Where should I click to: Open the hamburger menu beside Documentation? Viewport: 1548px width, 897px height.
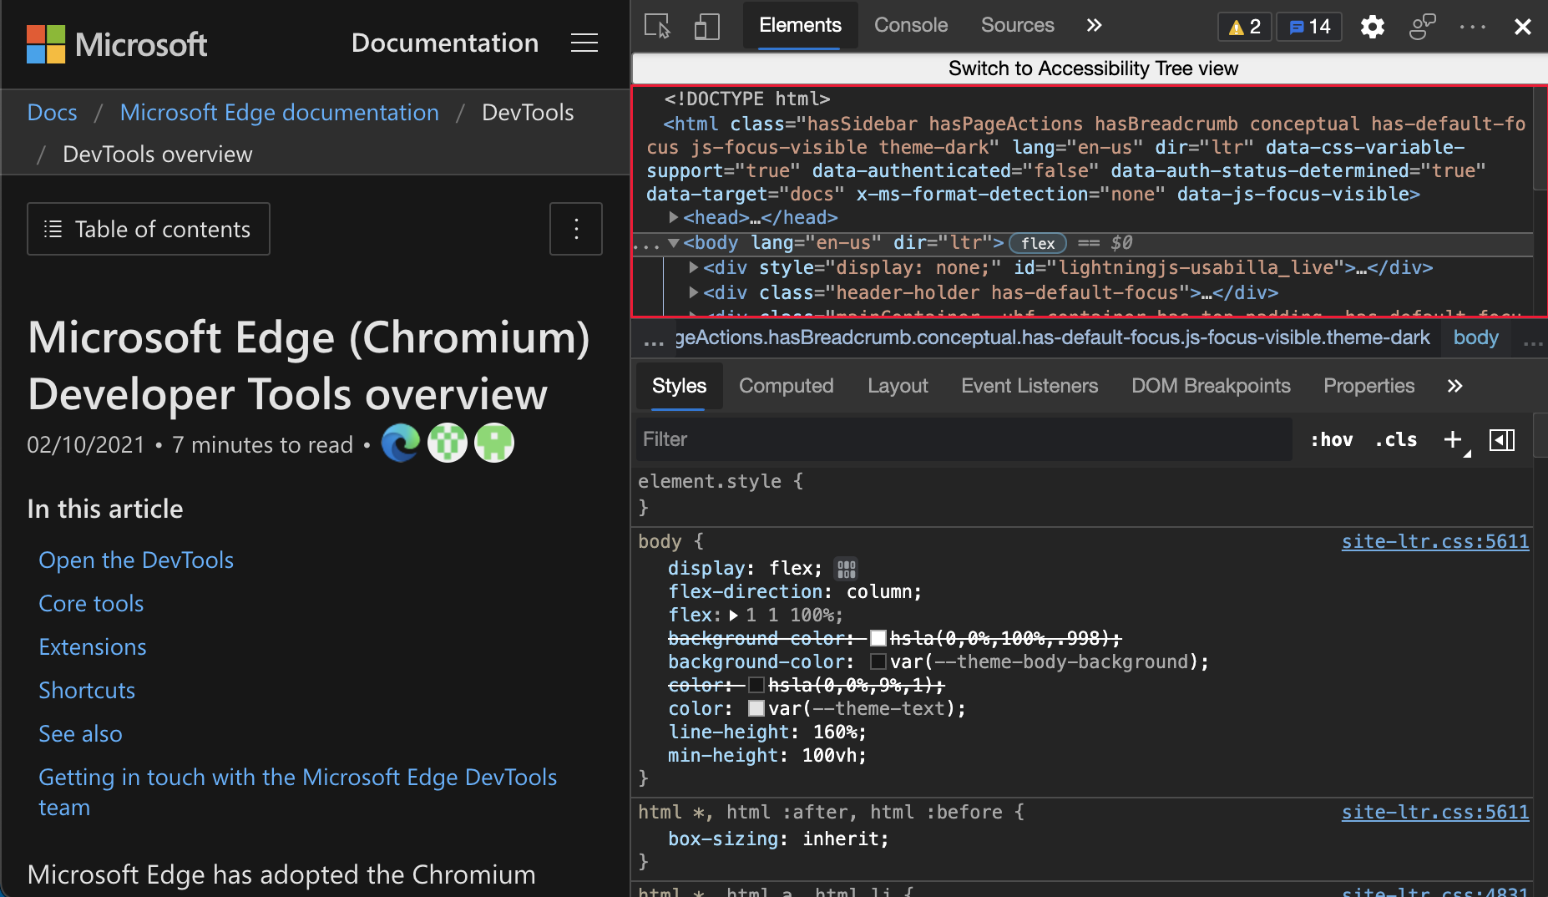[584, 43]
